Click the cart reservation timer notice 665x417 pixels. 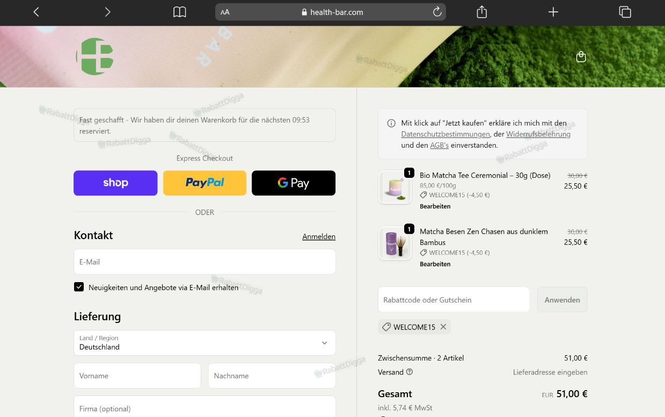[204, 125]
